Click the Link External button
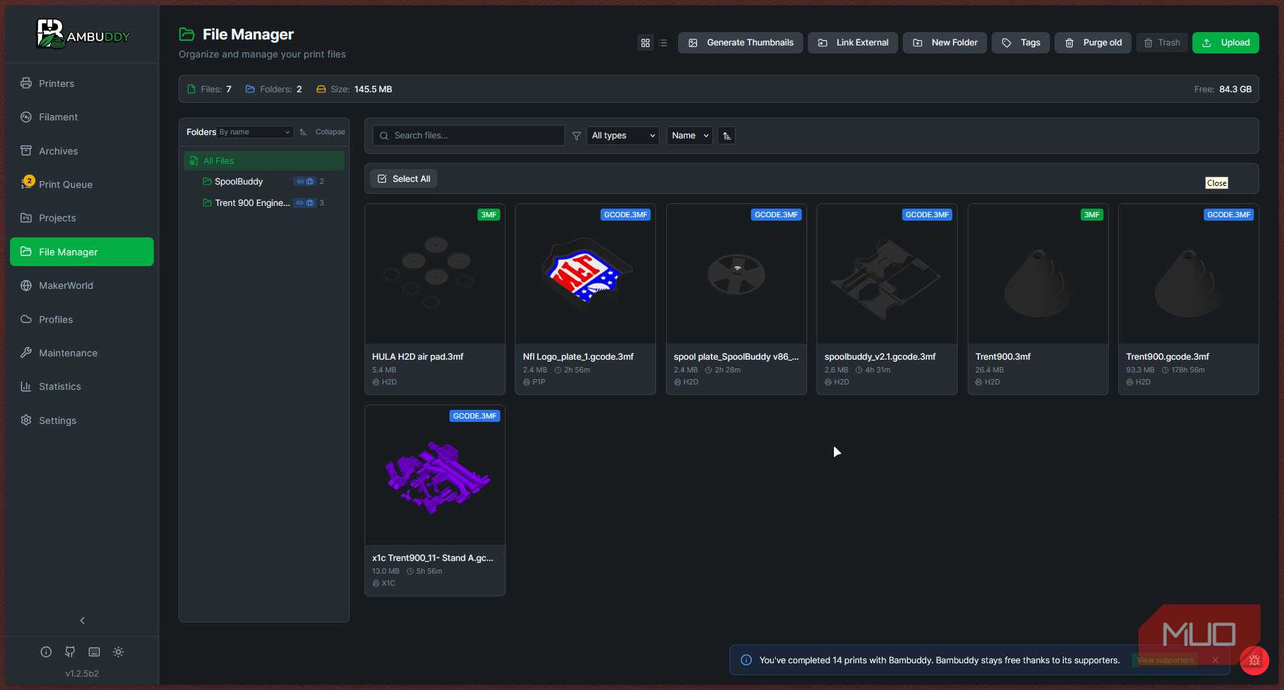Image resolution: width=1284 pixels, height=690 pixels. point(853,43)
